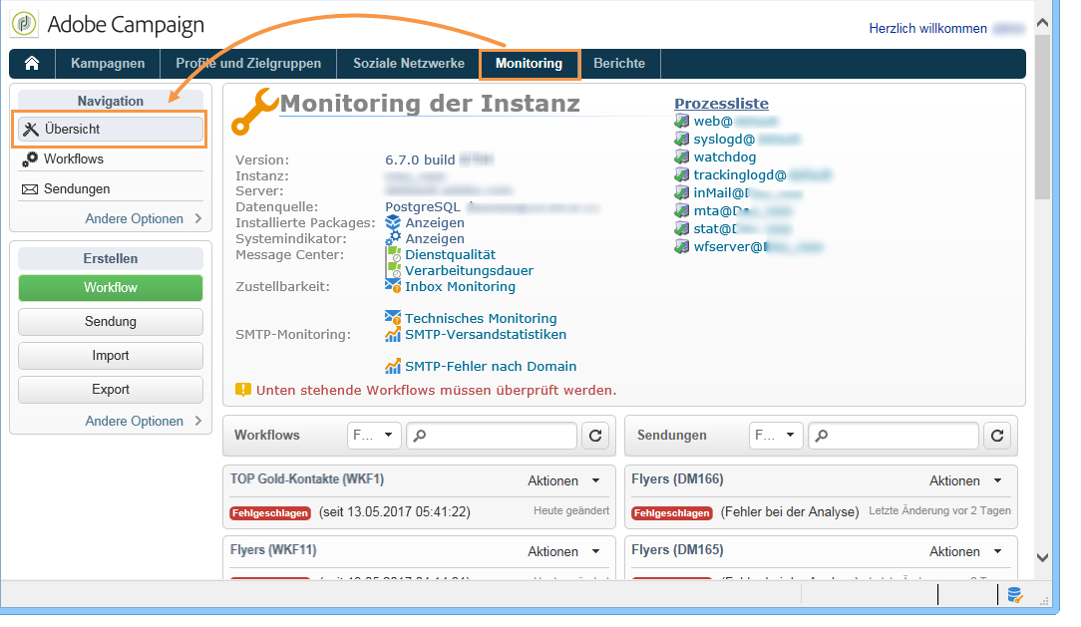This screenshot has height=627, width=1081.
Task: Refresh the Sendungen list
Action: click(997, 436)
